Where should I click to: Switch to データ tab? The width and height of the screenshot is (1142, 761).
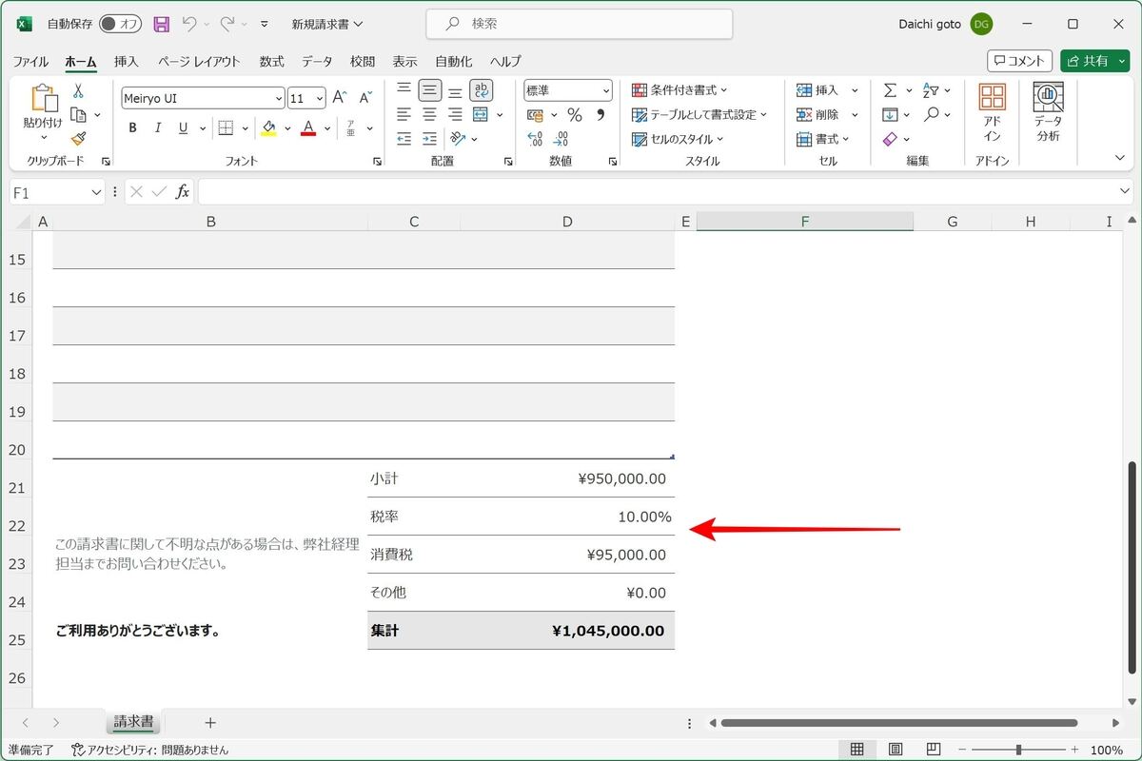click(x=317, y=61)
